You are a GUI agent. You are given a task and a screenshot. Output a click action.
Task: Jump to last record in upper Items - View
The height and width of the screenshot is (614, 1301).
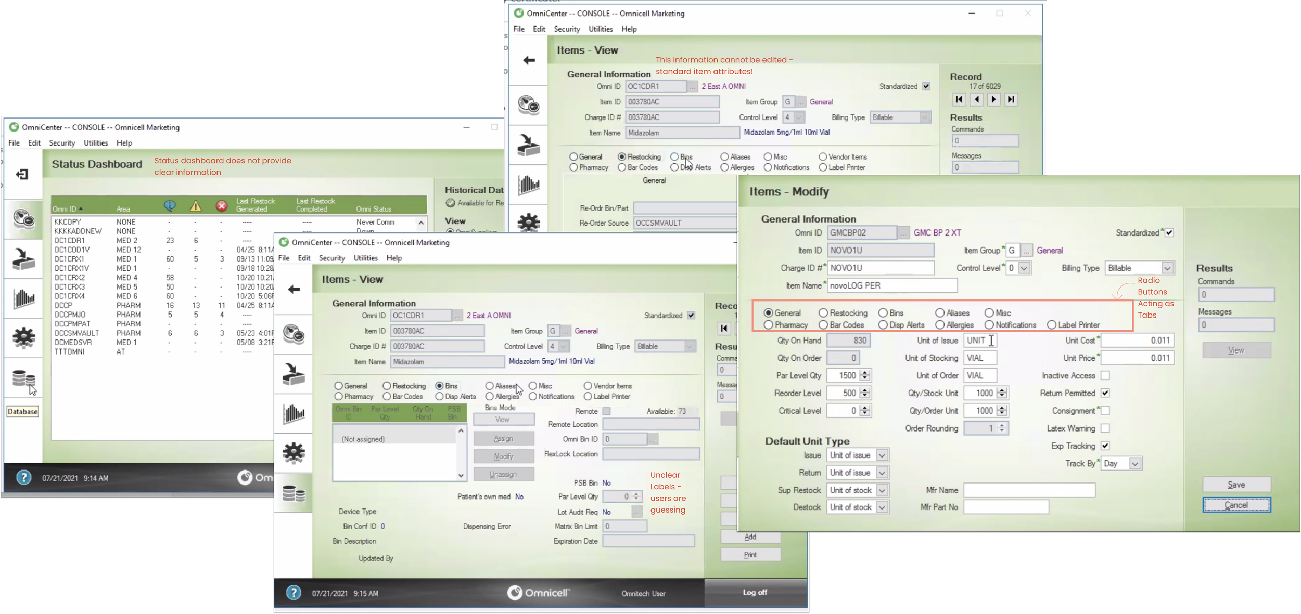pyautogui.click(x=1011, y=99)
